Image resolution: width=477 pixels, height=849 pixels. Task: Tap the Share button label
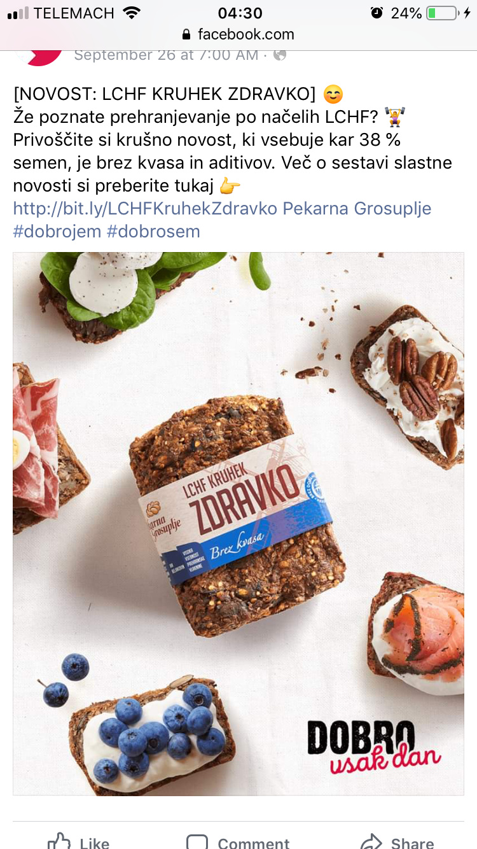412,843
